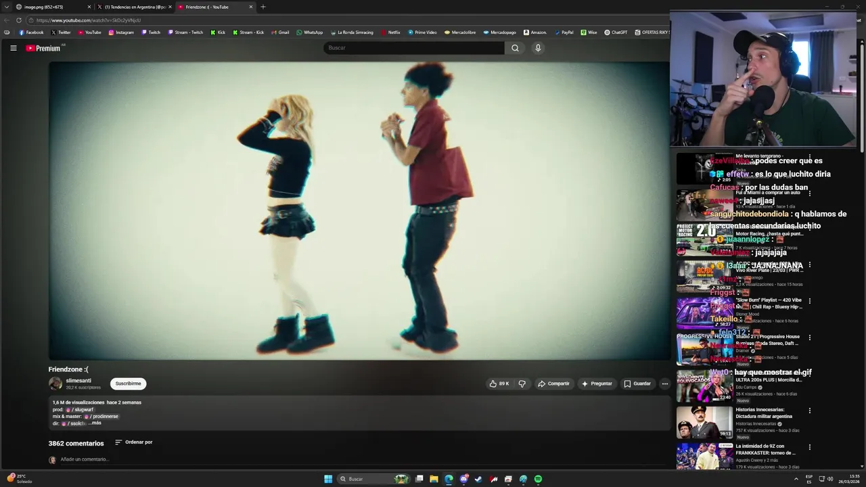Screen dimensions: 866x487
Task: Go back in browser history
Action: click(x=7, y=20)
